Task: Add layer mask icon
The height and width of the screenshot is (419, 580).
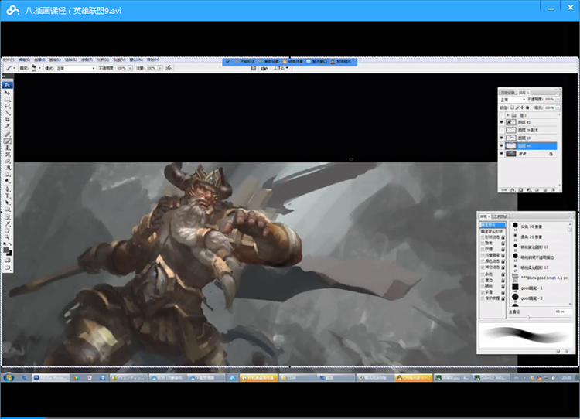Action: pyautogui.click(x=520, y=189)
